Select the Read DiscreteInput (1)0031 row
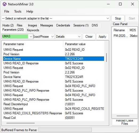The width and height of the screenshot is (139, 133). [x=53, y=104]
